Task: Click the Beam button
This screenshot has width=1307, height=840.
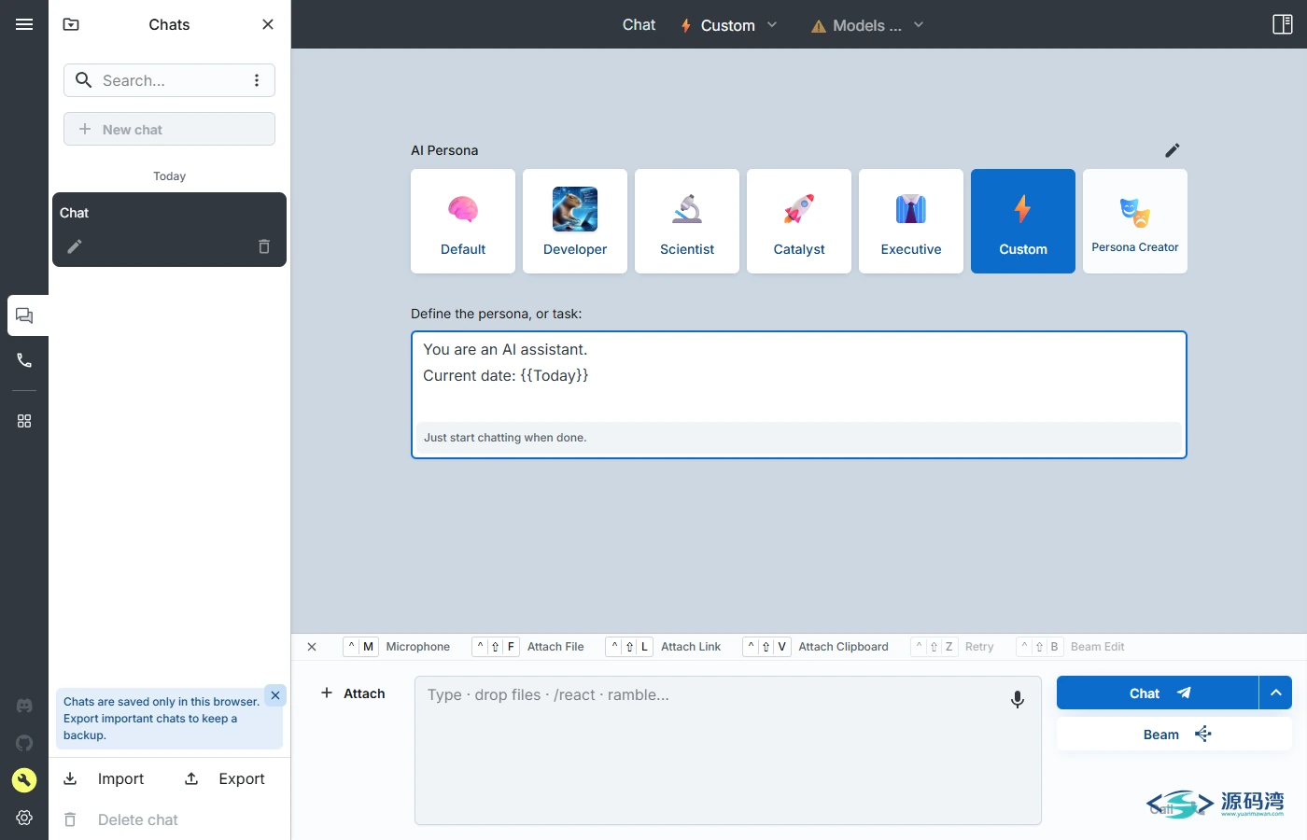Action: tap(1174, 735)
